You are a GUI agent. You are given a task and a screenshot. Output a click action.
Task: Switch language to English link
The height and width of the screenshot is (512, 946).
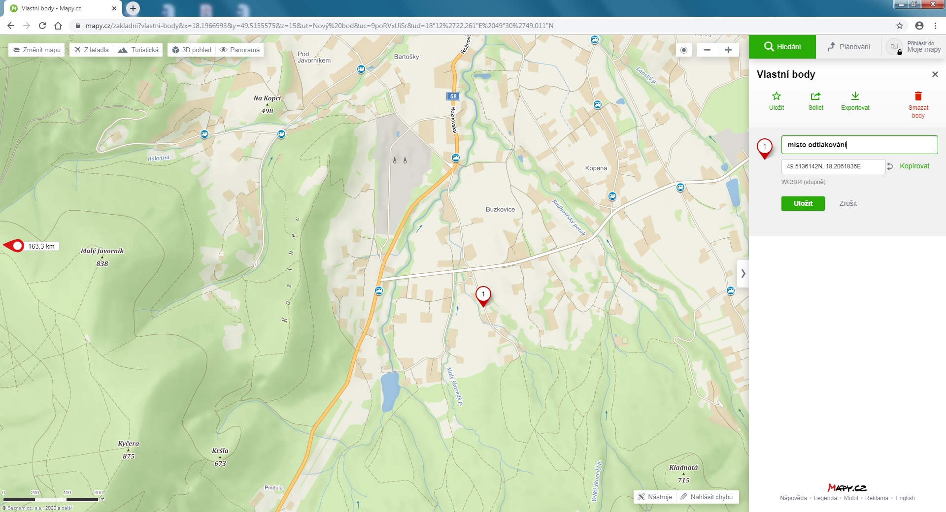click(x=905, y=498)
